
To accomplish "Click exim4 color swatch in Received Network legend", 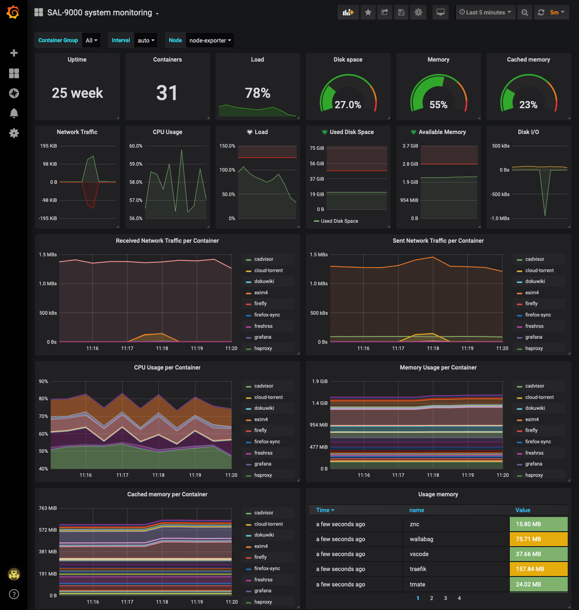I will [248, 293].
